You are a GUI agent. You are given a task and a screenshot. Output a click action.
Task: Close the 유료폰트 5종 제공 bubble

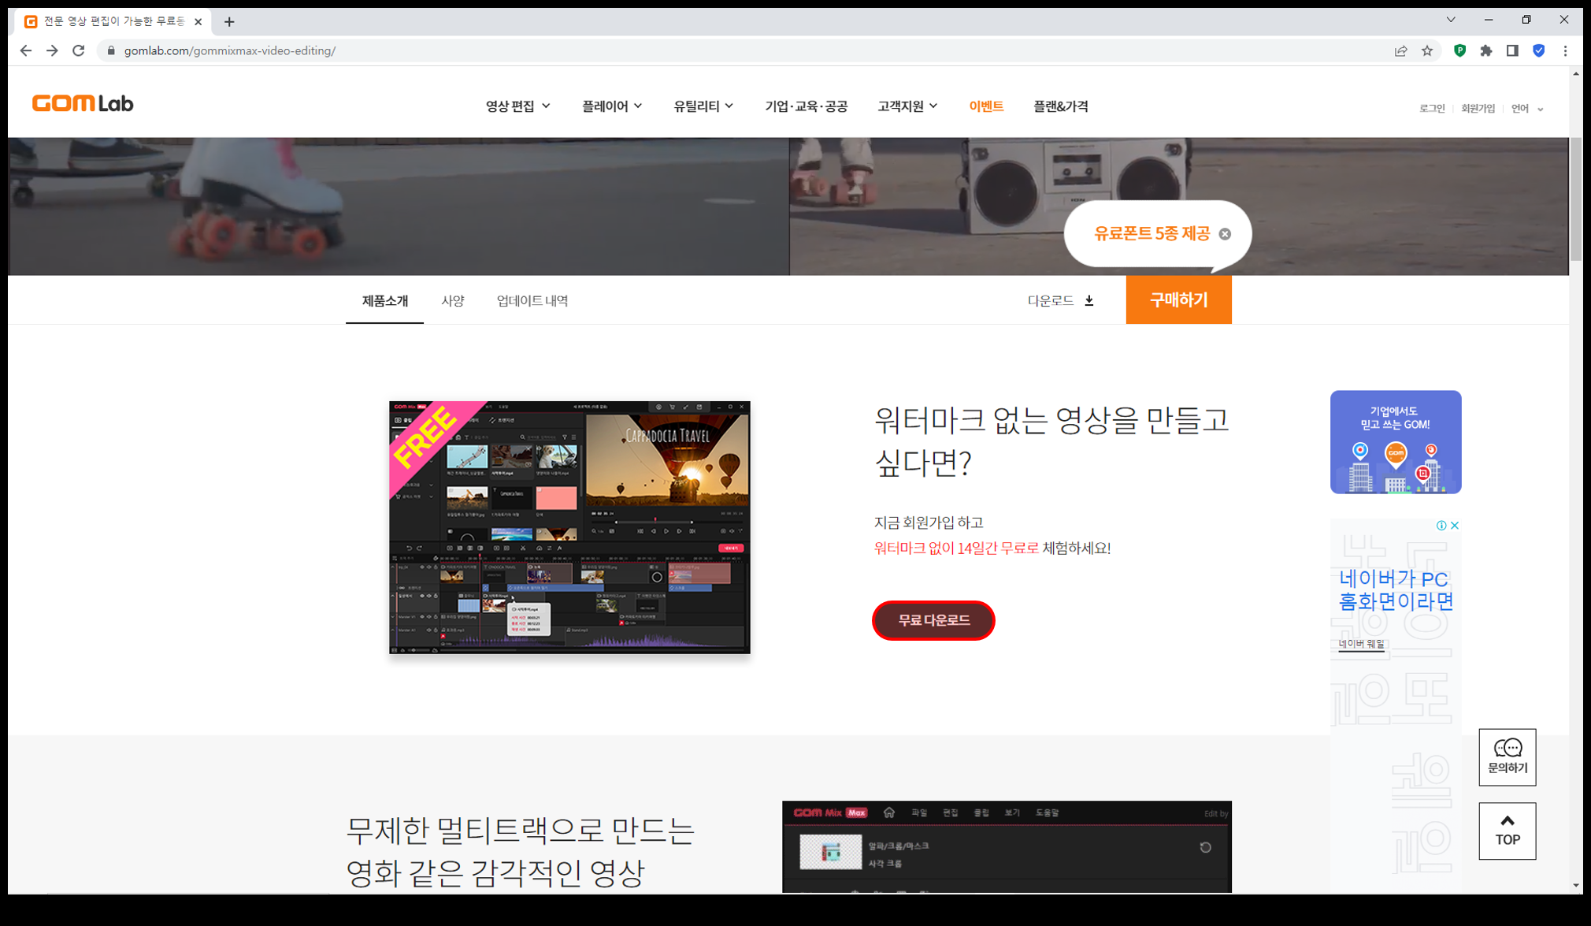click(1225, 234)
